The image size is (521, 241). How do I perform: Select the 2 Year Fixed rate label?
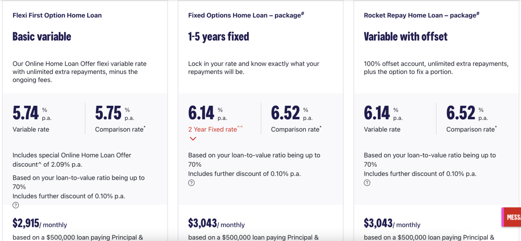click(x=212, y=129)
